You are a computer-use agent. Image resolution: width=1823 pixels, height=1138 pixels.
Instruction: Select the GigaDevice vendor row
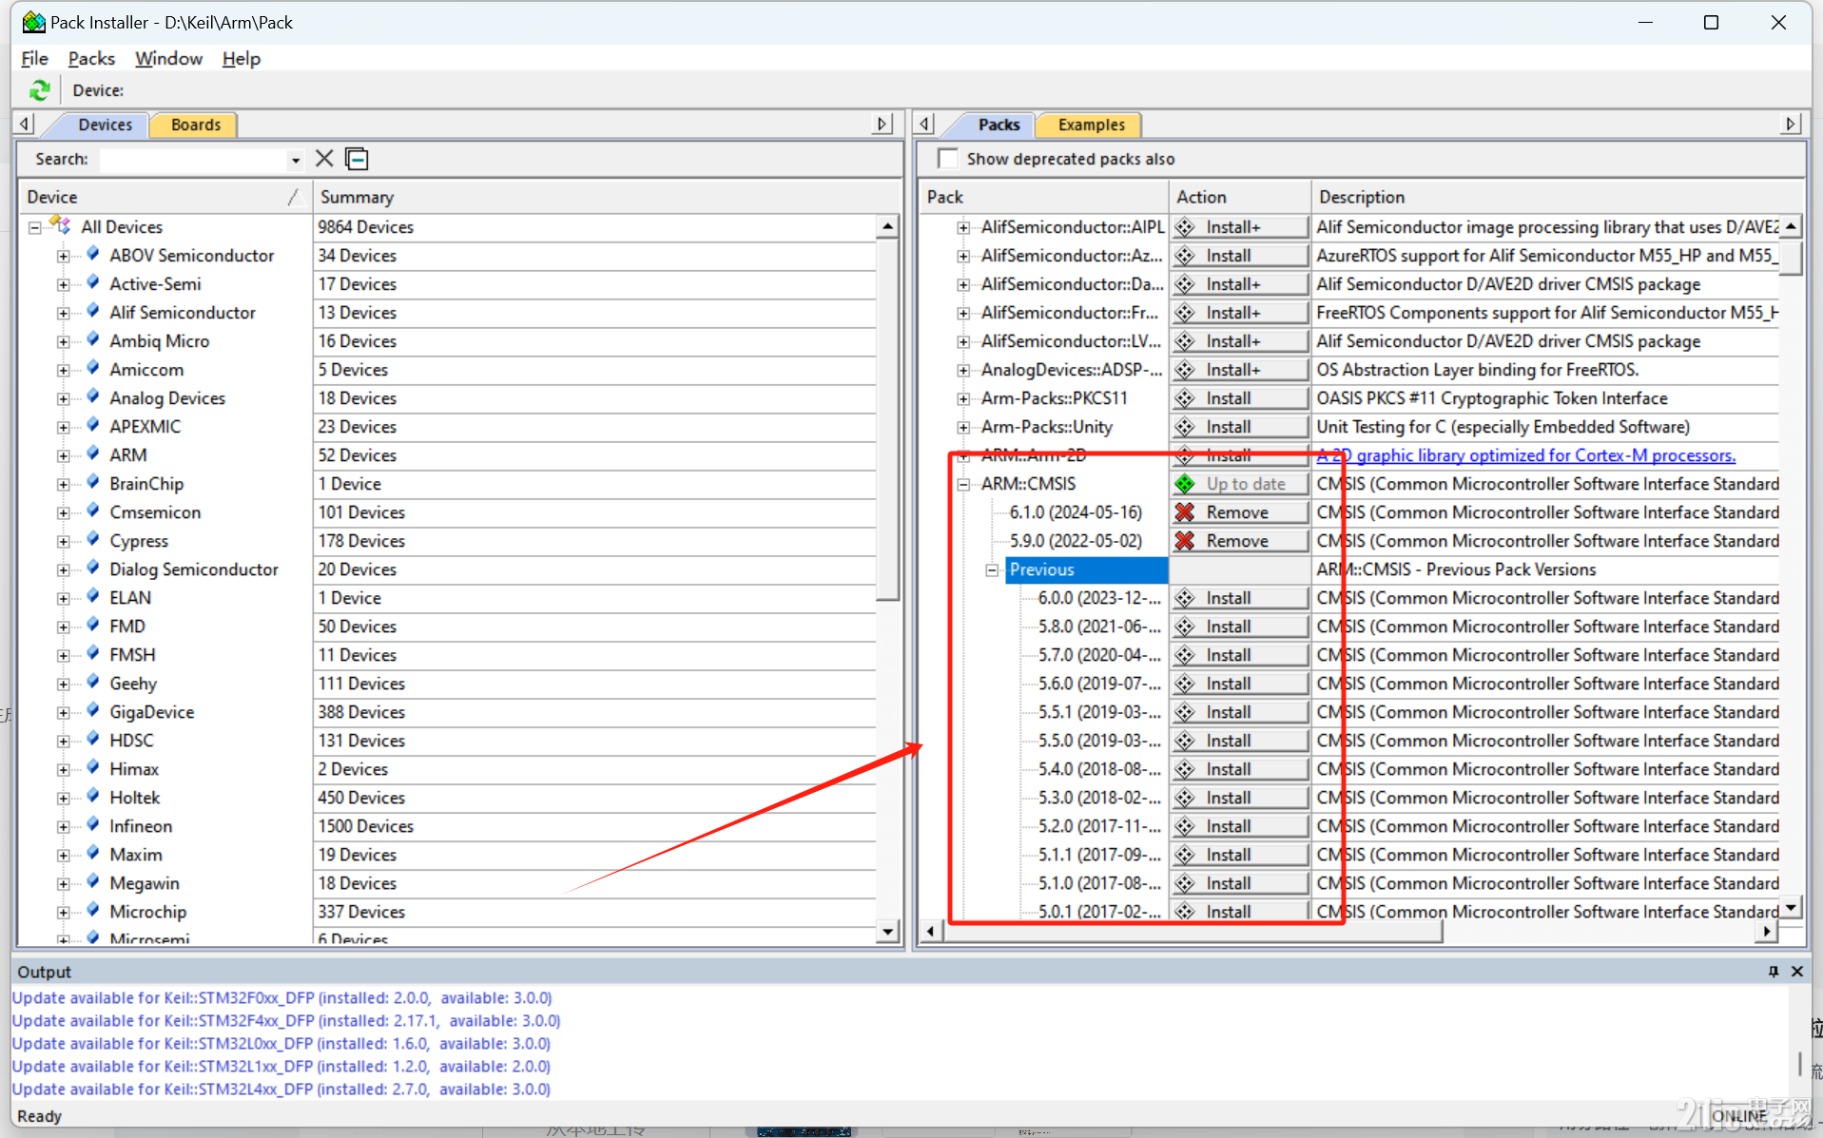click(x=151, y=712)
